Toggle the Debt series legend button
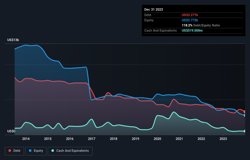The width and height of the screenshot is (250, 160). pos(14,151)
